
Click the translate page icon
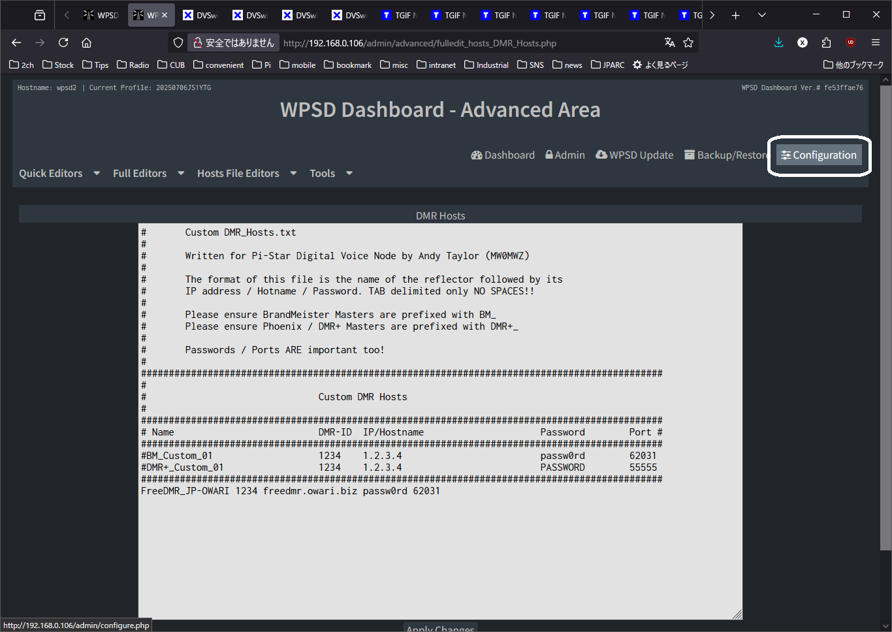[669, 42]
